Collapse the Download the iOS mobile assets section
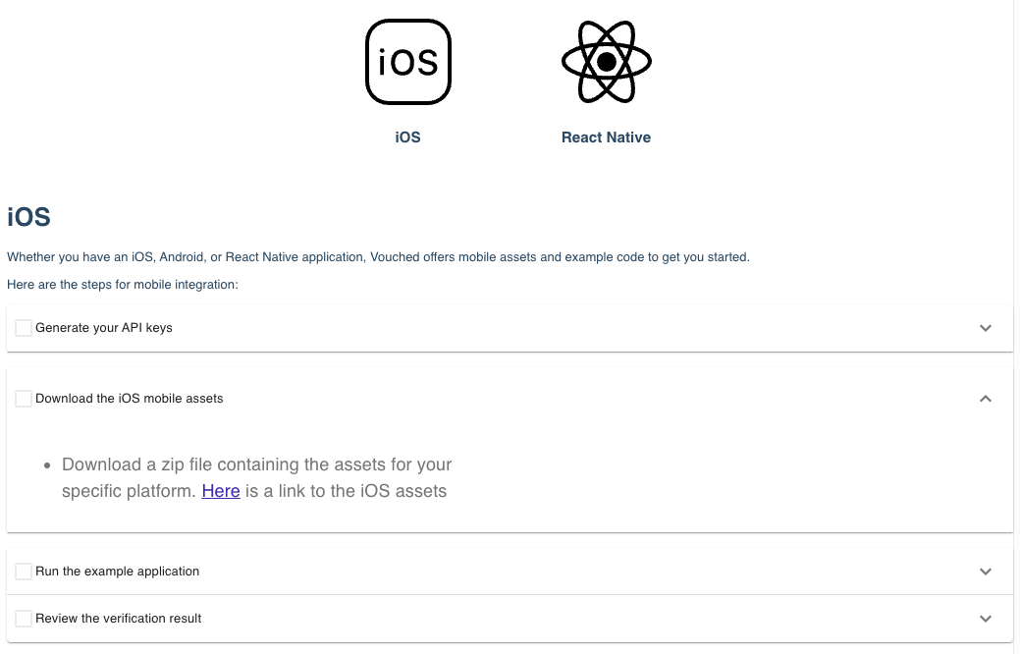The height and width of the screenshot is (654, 1020). pyautogui.click(x=986, y=399)
